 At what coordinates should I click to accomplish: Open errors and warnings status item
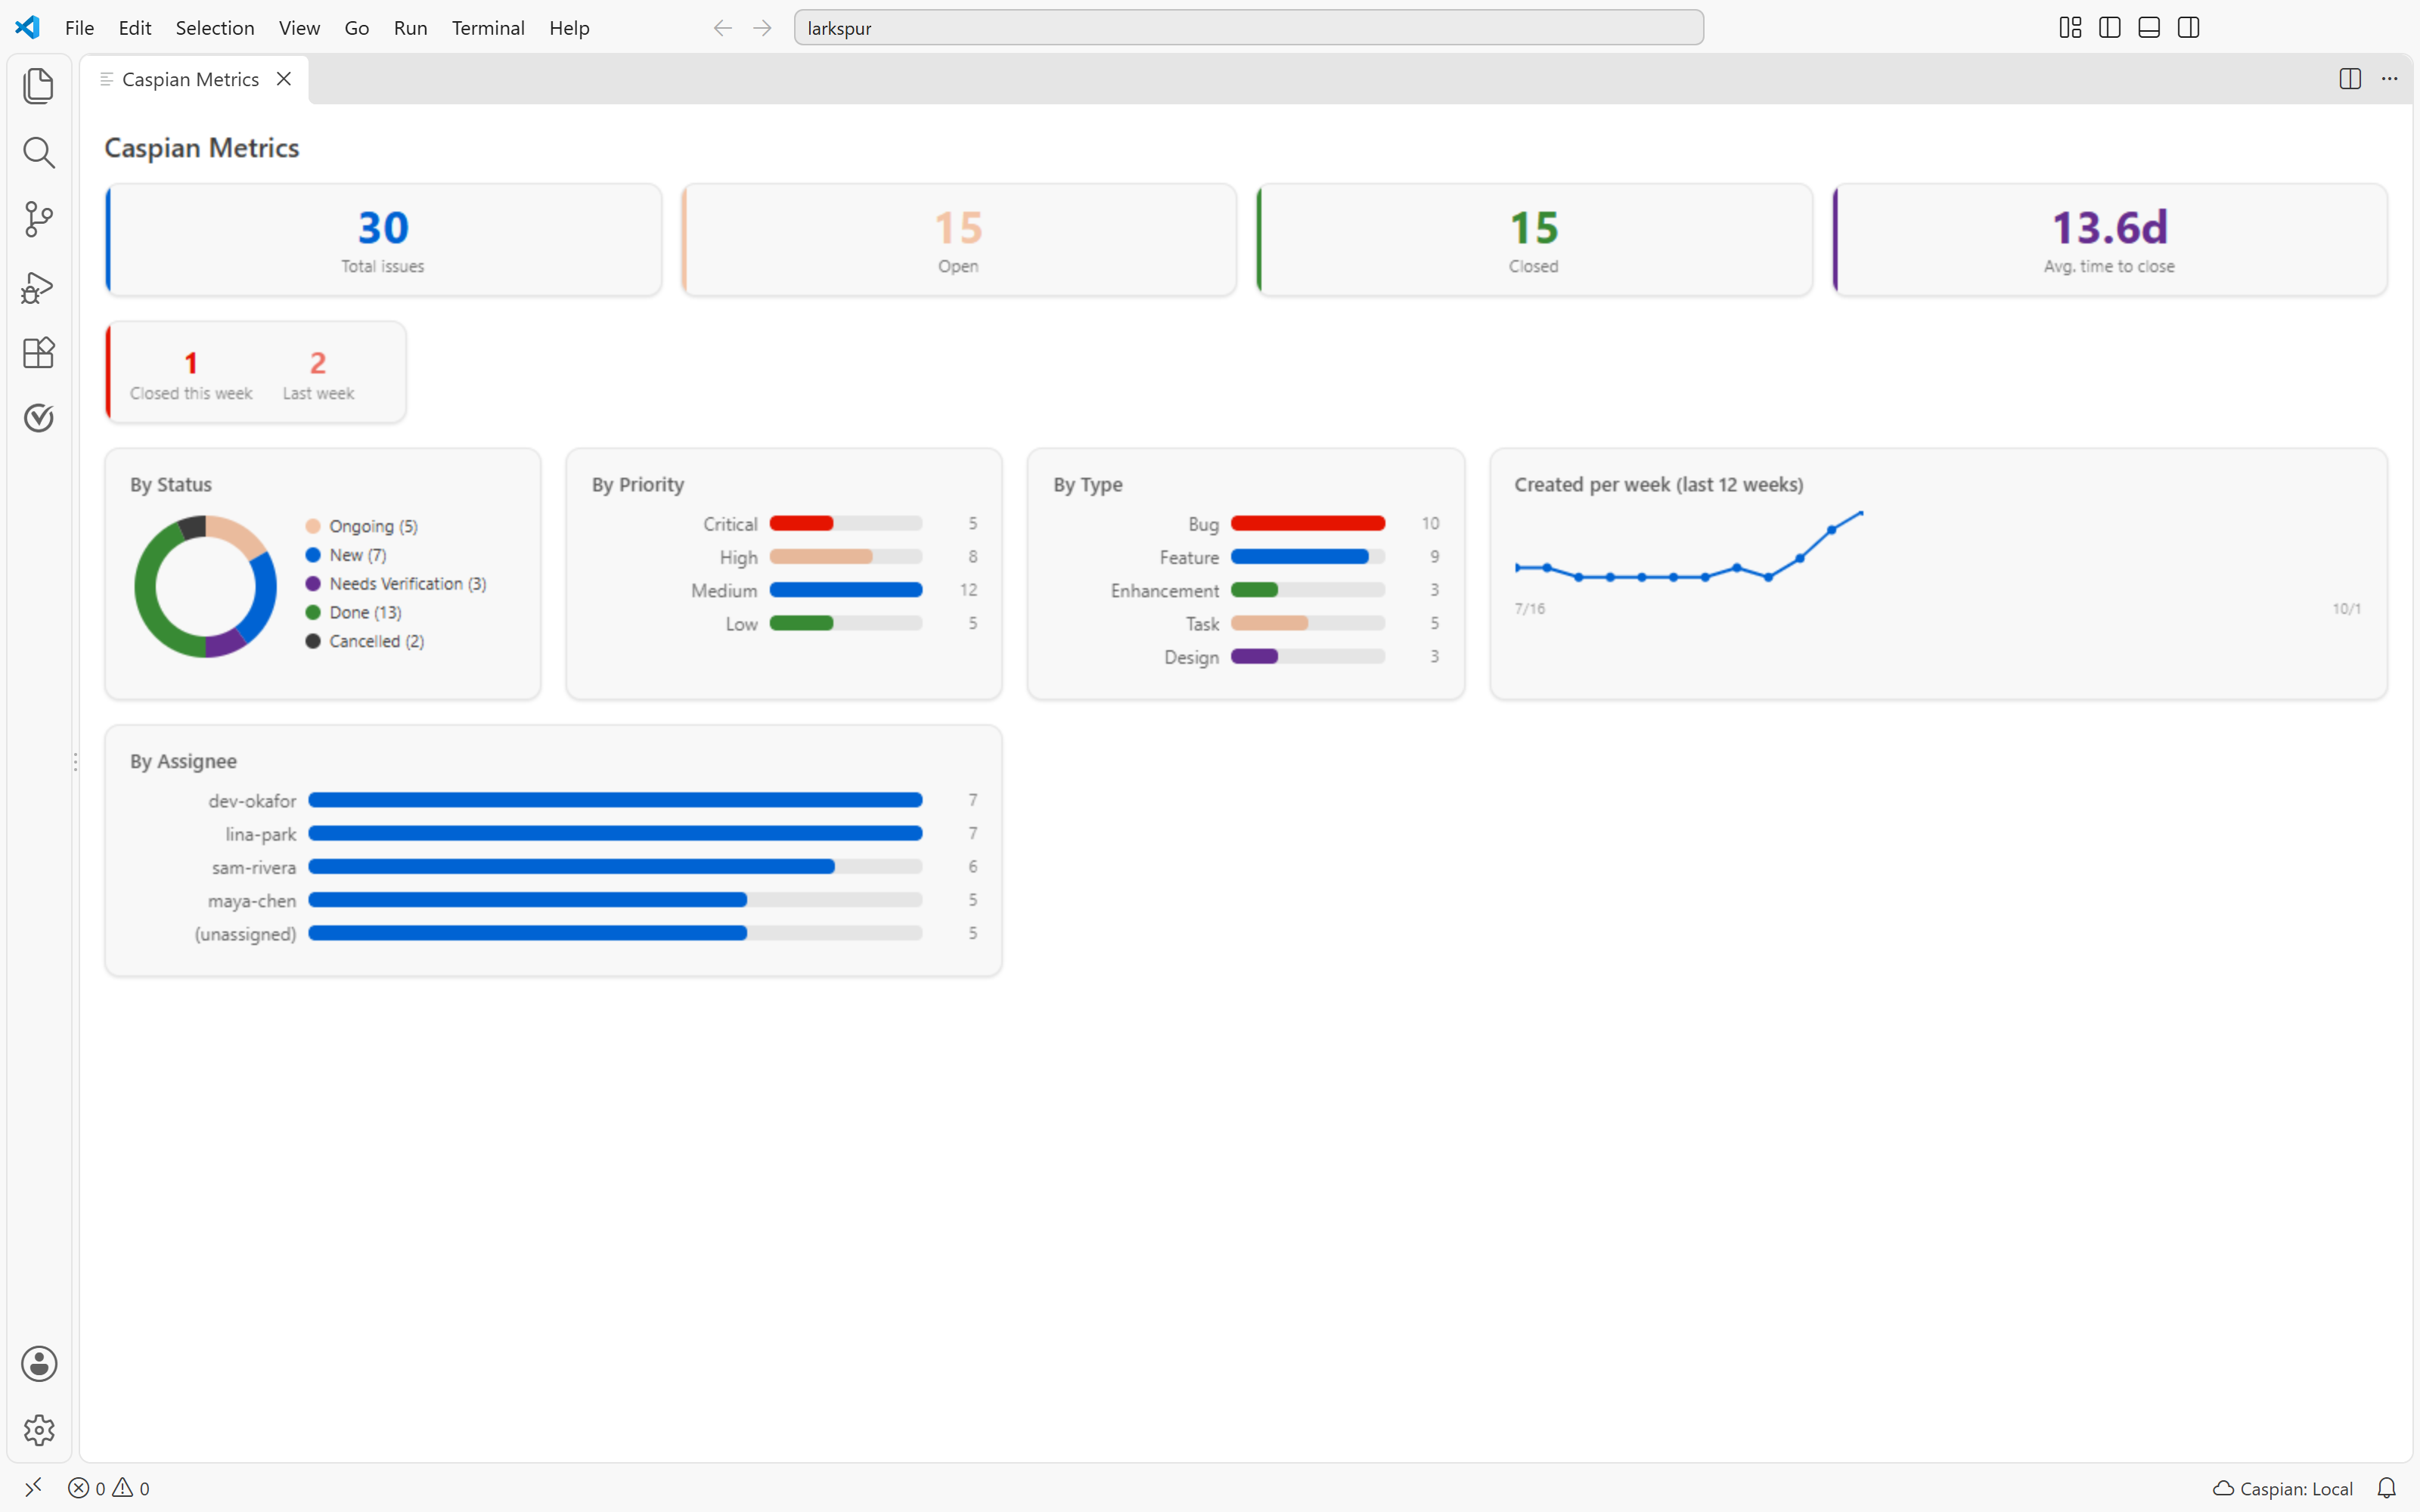click(108, 1488)
